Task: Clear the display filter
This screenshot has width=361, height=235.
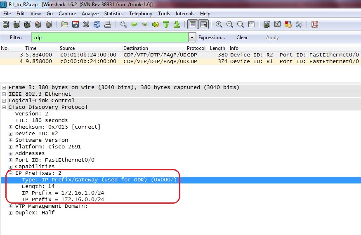Action: pyautogui.click(x=242, y=38)
